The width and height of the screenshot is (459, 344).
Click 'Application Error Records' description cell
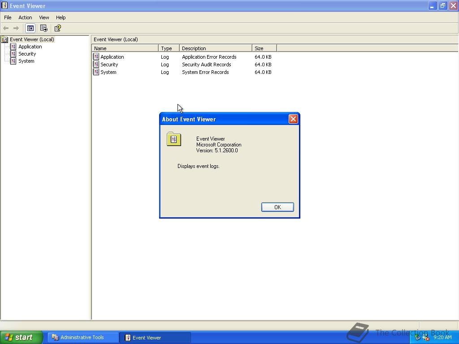[x=209, y=57]
